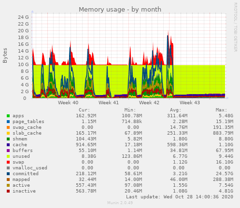Viewport: 240px width, 208px height.
Task: Click the Memory usage - by month title
Action: [120, 10]
